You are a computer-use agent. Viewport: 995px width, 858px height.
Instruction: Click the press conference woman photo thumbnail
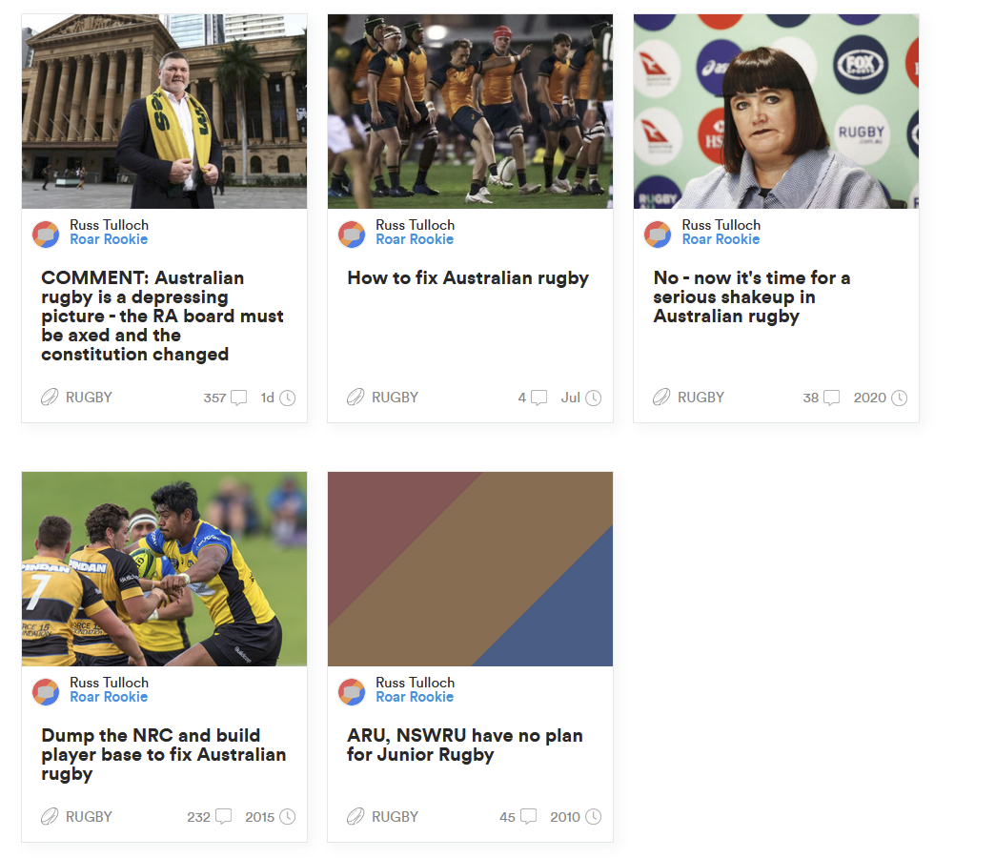tap(776, 112)
